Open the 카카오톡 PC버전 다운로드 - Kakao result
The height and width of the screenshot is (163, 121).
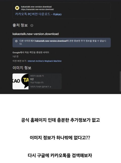tap(38, 14)
